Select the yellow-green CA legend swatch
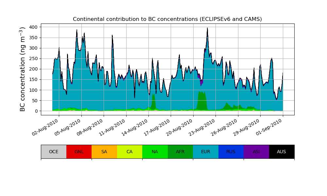Image resolution: width=327 pixels, height=196 pixels. pyautogui.click(x=129, y=152)
